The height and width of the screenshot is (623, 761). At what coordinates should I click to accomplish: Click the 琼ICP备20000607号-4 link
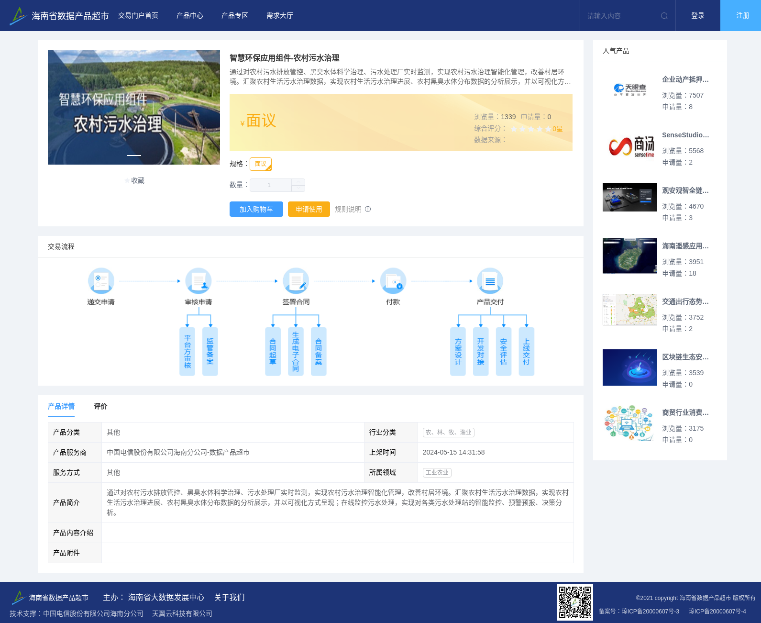click(717, 612)
